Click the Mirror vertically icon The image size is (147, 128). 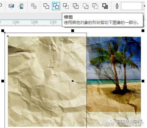point(21,6)
